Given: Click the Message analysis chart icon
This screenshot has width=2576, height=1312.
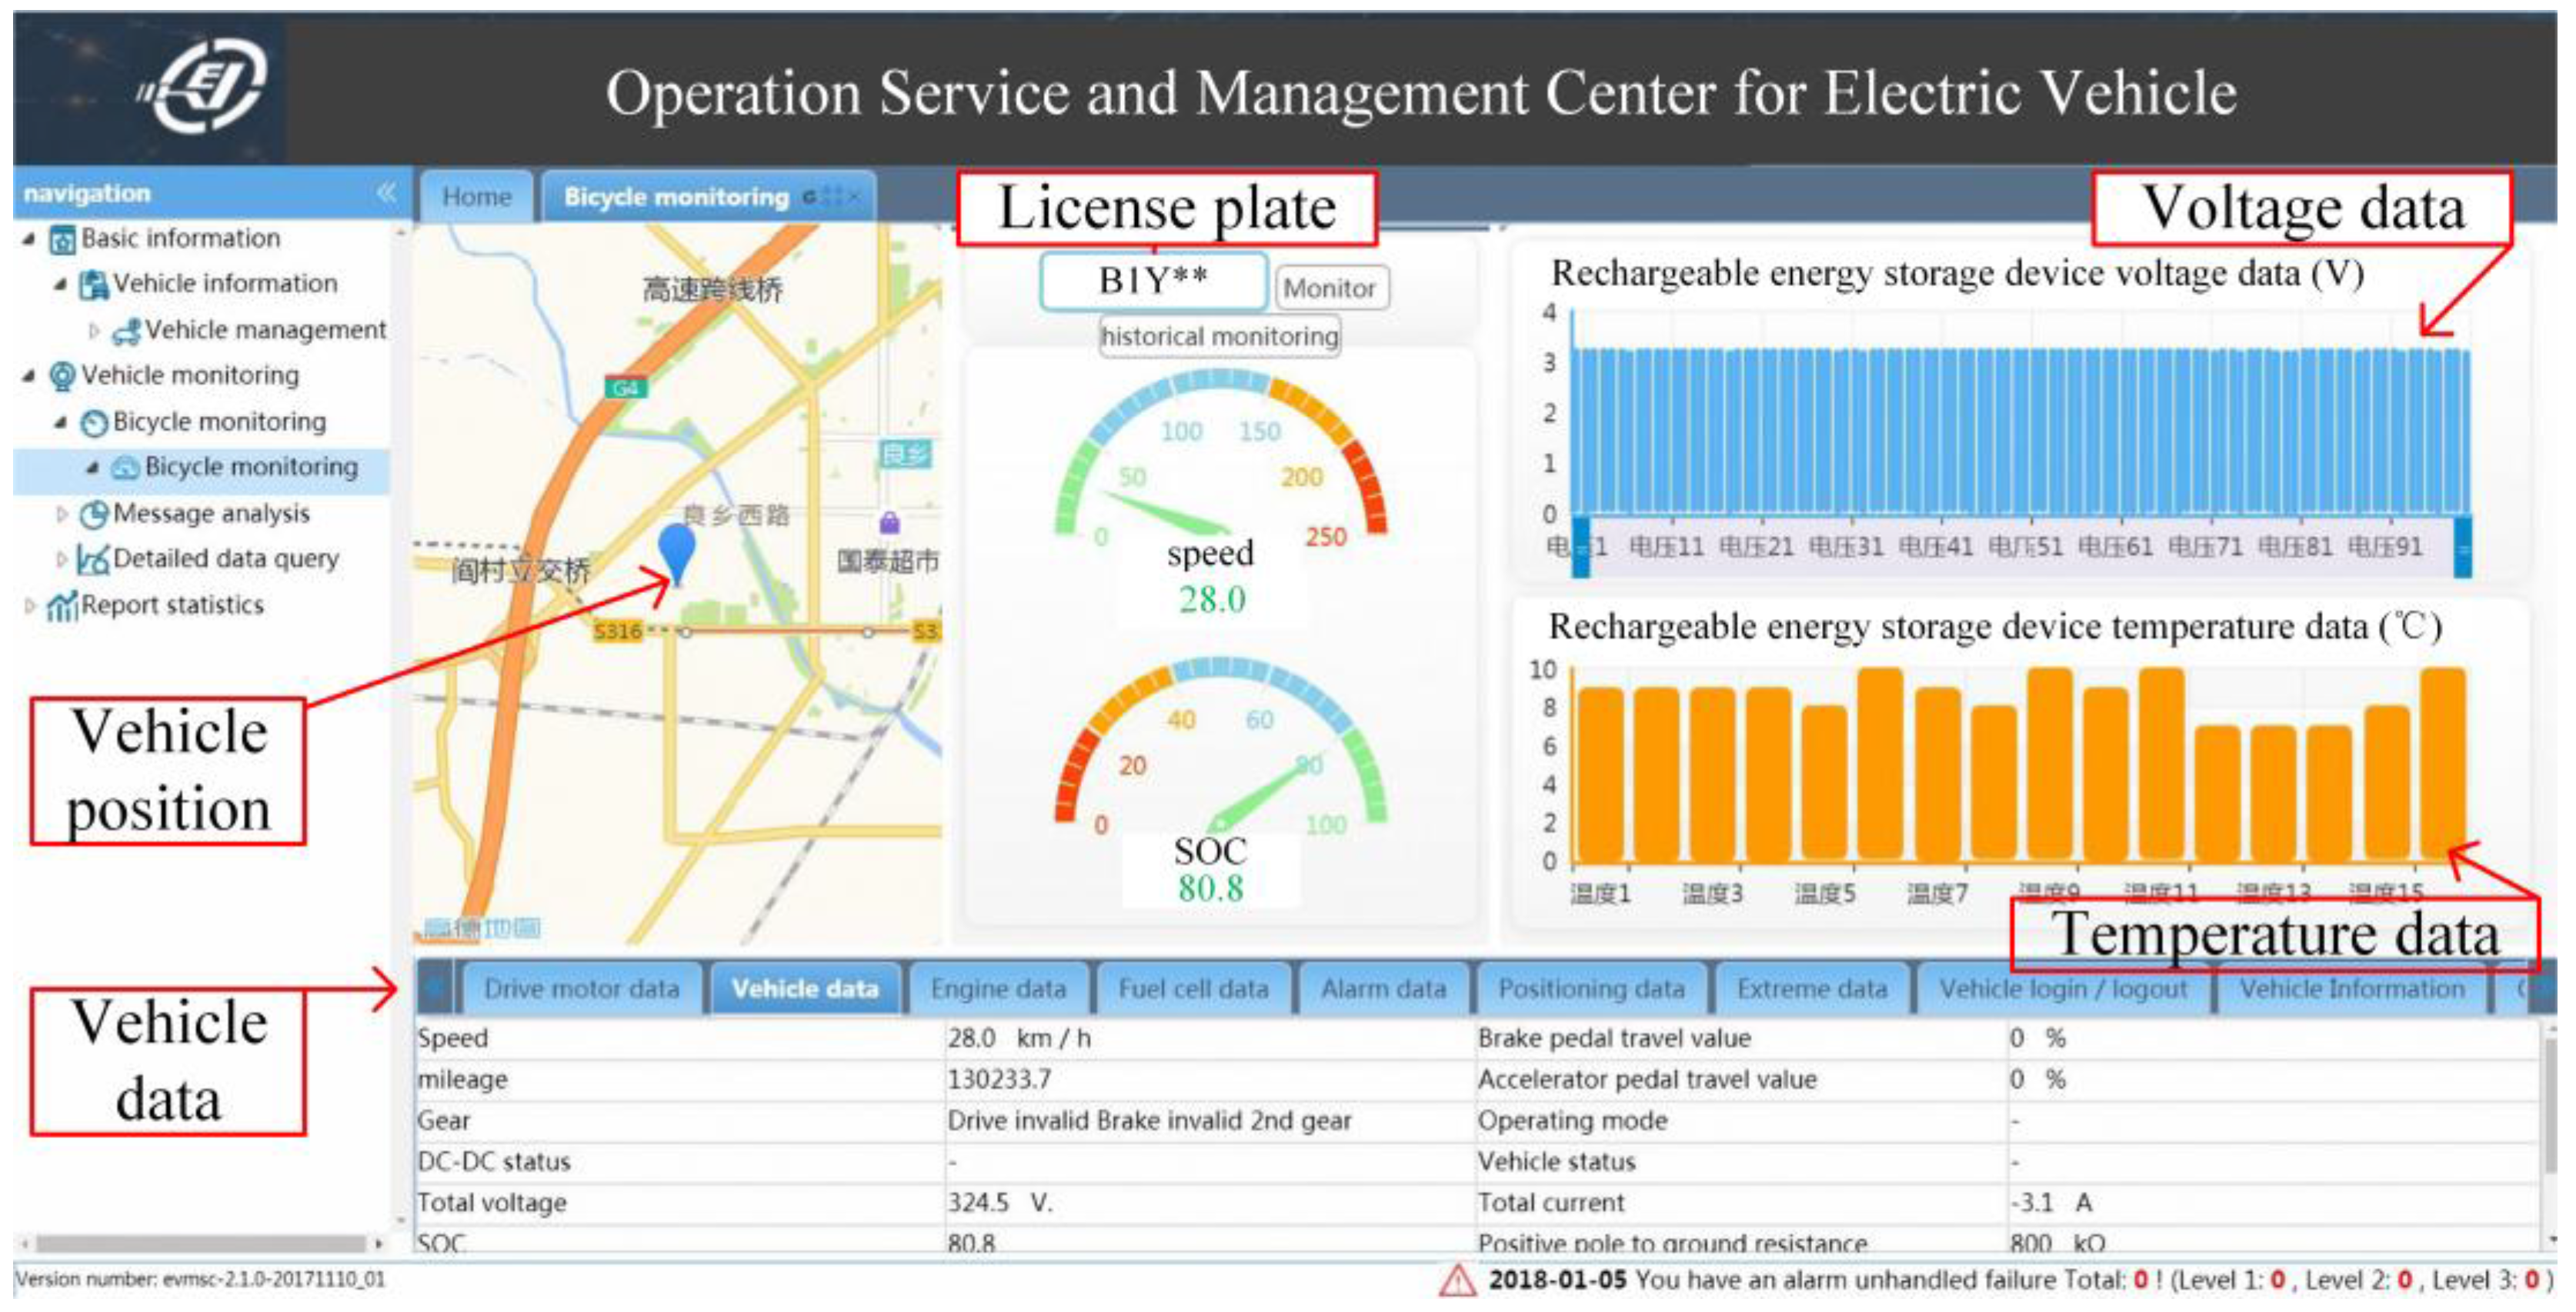Looking at the screenshot, I should pos(94,514).
